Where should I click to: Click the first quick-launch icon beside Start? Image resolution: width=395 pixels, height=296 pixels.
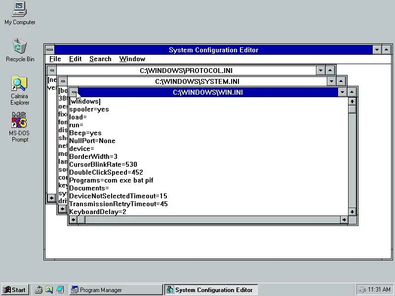[39, 290]
